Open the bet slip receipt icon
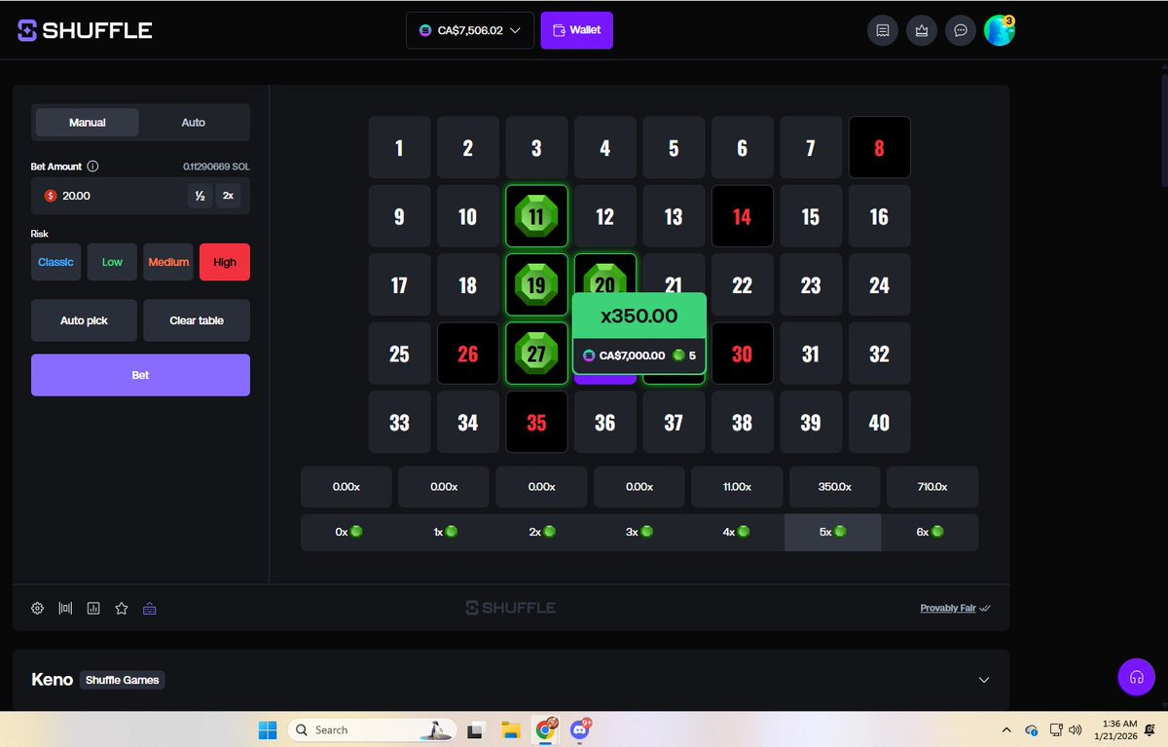The image size is (1168, 747). point(883,30)
